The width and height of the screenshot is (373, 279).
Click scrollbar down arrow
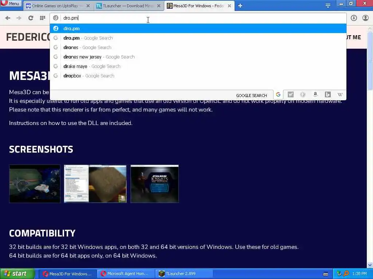370,265
